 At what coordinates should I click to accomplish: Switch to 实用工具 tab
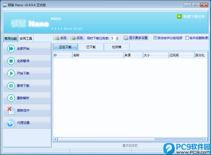(x=26, y=39)
